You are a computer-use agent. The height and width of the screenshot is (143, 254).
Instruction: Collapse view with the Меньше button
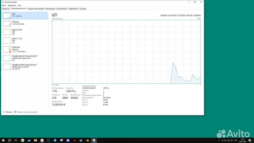(x=7, y=112)
